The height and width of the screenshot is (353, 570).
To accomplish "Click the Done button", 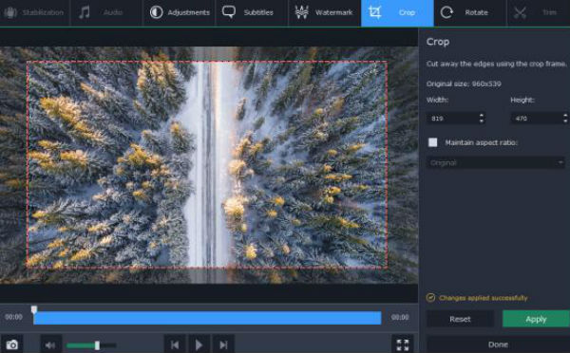I will click(x=498, y=344).
